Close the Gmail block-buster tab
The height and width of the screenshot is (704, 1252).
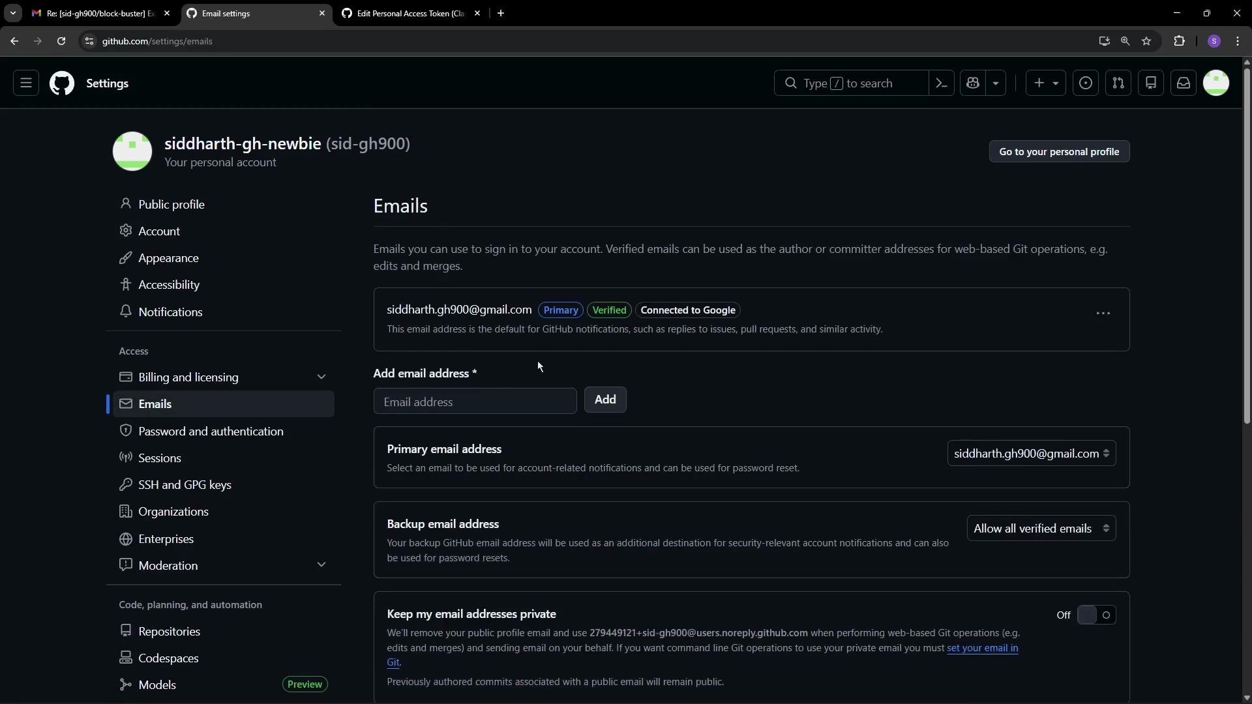(167, 13)
